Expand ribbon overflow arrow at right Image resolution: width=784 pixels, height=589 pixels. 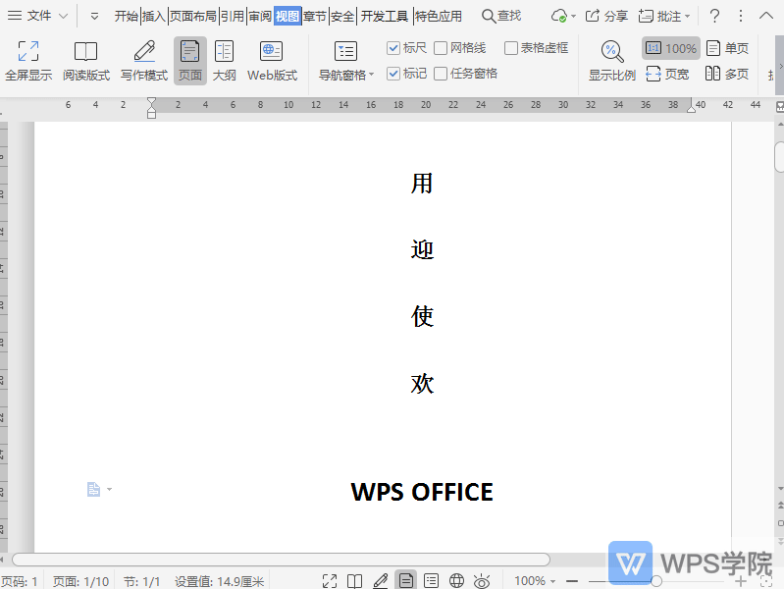[780, 66]
